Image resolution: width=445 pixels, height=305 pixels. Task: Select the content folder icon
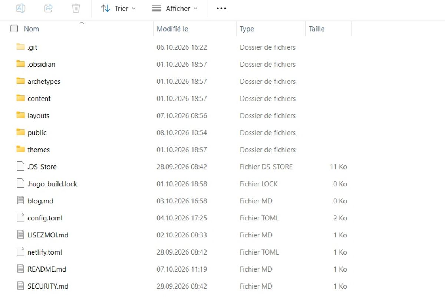click(21, 98)
